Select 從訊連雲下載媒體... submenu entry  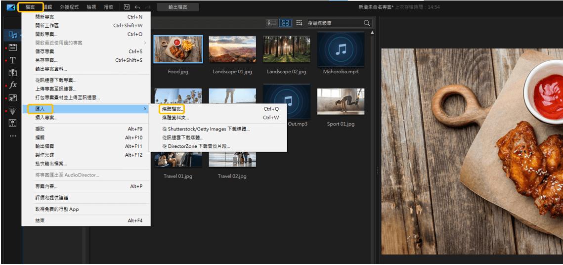(217, 137)
